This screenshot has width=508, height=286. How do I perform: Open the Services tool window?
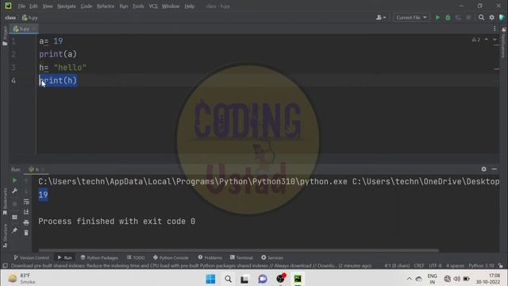click(272, 257)
